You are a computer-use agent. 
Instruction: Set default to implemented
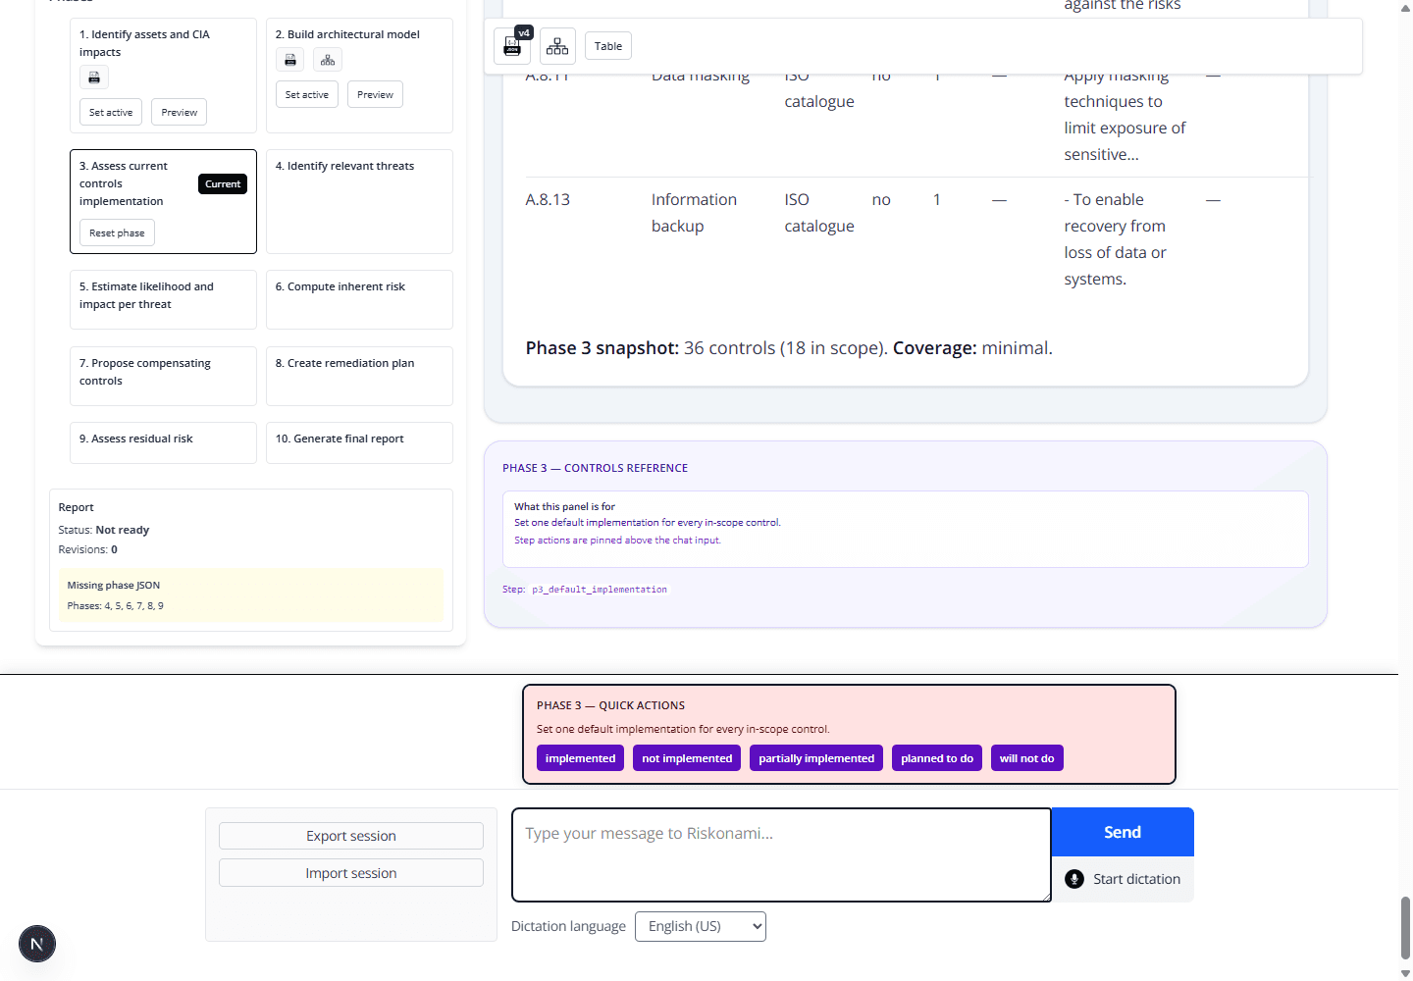581,758
